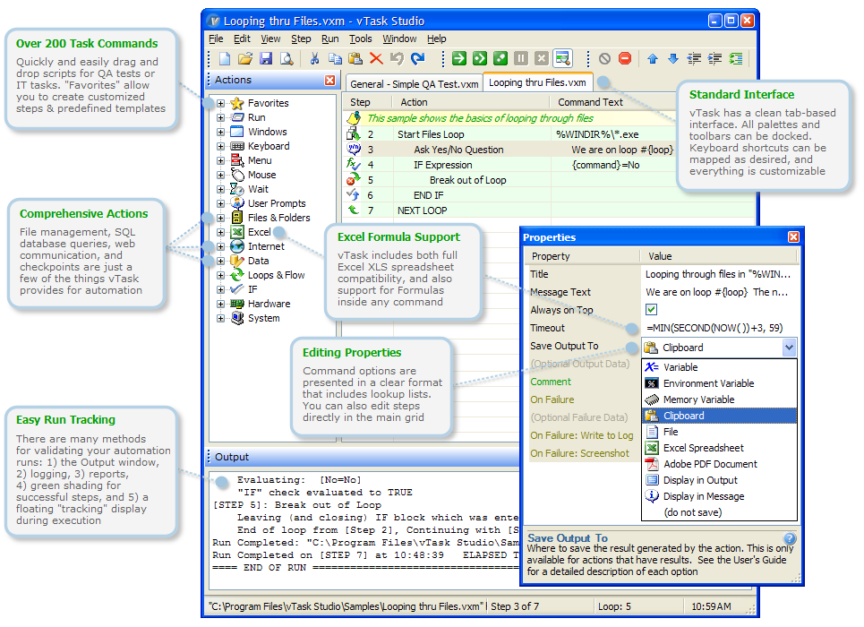
Task: Expand the Favorites tree node
Action: click(220, 103)
